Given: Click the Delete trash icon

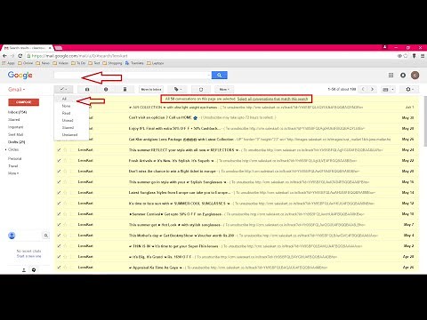Looking at the screenshot, I should (125, 89).
